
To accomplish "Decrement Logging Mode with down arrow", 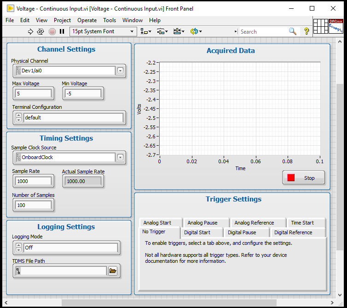I will [18, 250].
